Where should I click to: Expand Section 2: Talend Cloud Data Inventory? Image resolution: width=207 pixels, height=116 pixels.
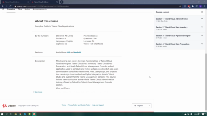pos(179,28)
